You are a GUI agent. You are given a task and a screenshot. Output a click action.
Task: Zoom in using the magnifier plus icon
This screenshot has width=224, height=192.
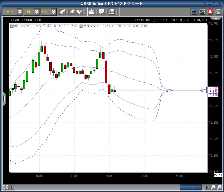(x=218, y=187)
